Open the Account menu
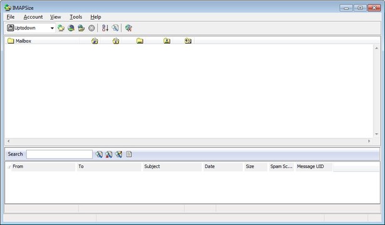Image resolution: width=385 pixels, height=225 pixels. pyautogui.click(x=33, y=17)
